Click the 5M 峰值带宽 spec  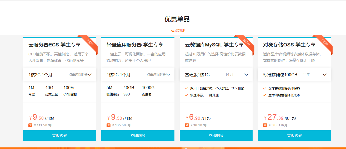coord(113,91)
